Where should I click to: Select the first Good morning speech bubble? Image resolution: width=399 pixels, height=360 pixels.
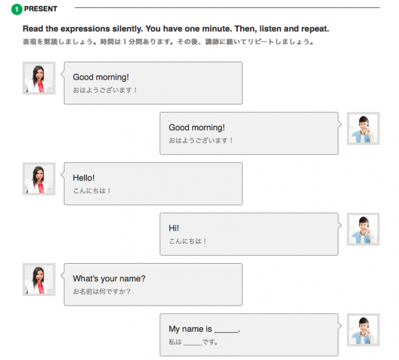(x=153, y=83)
